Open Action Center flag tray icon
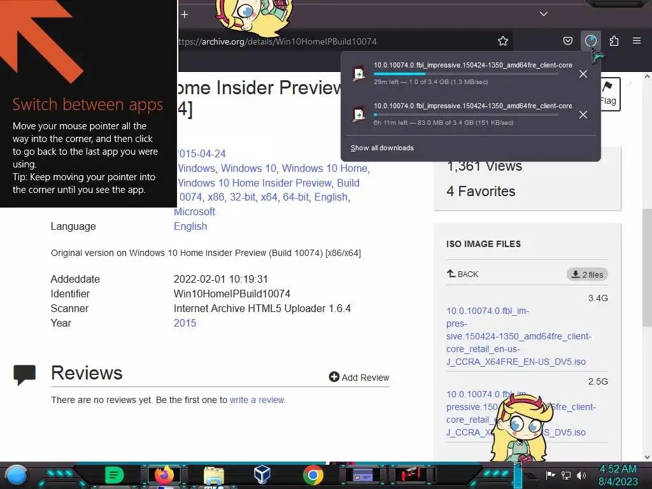Viewport: 652px width, 489px height. click(x=550, y=475)
